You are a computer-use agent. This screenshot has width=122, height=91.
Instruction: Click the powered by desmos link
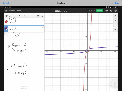(x=24, y=88)
